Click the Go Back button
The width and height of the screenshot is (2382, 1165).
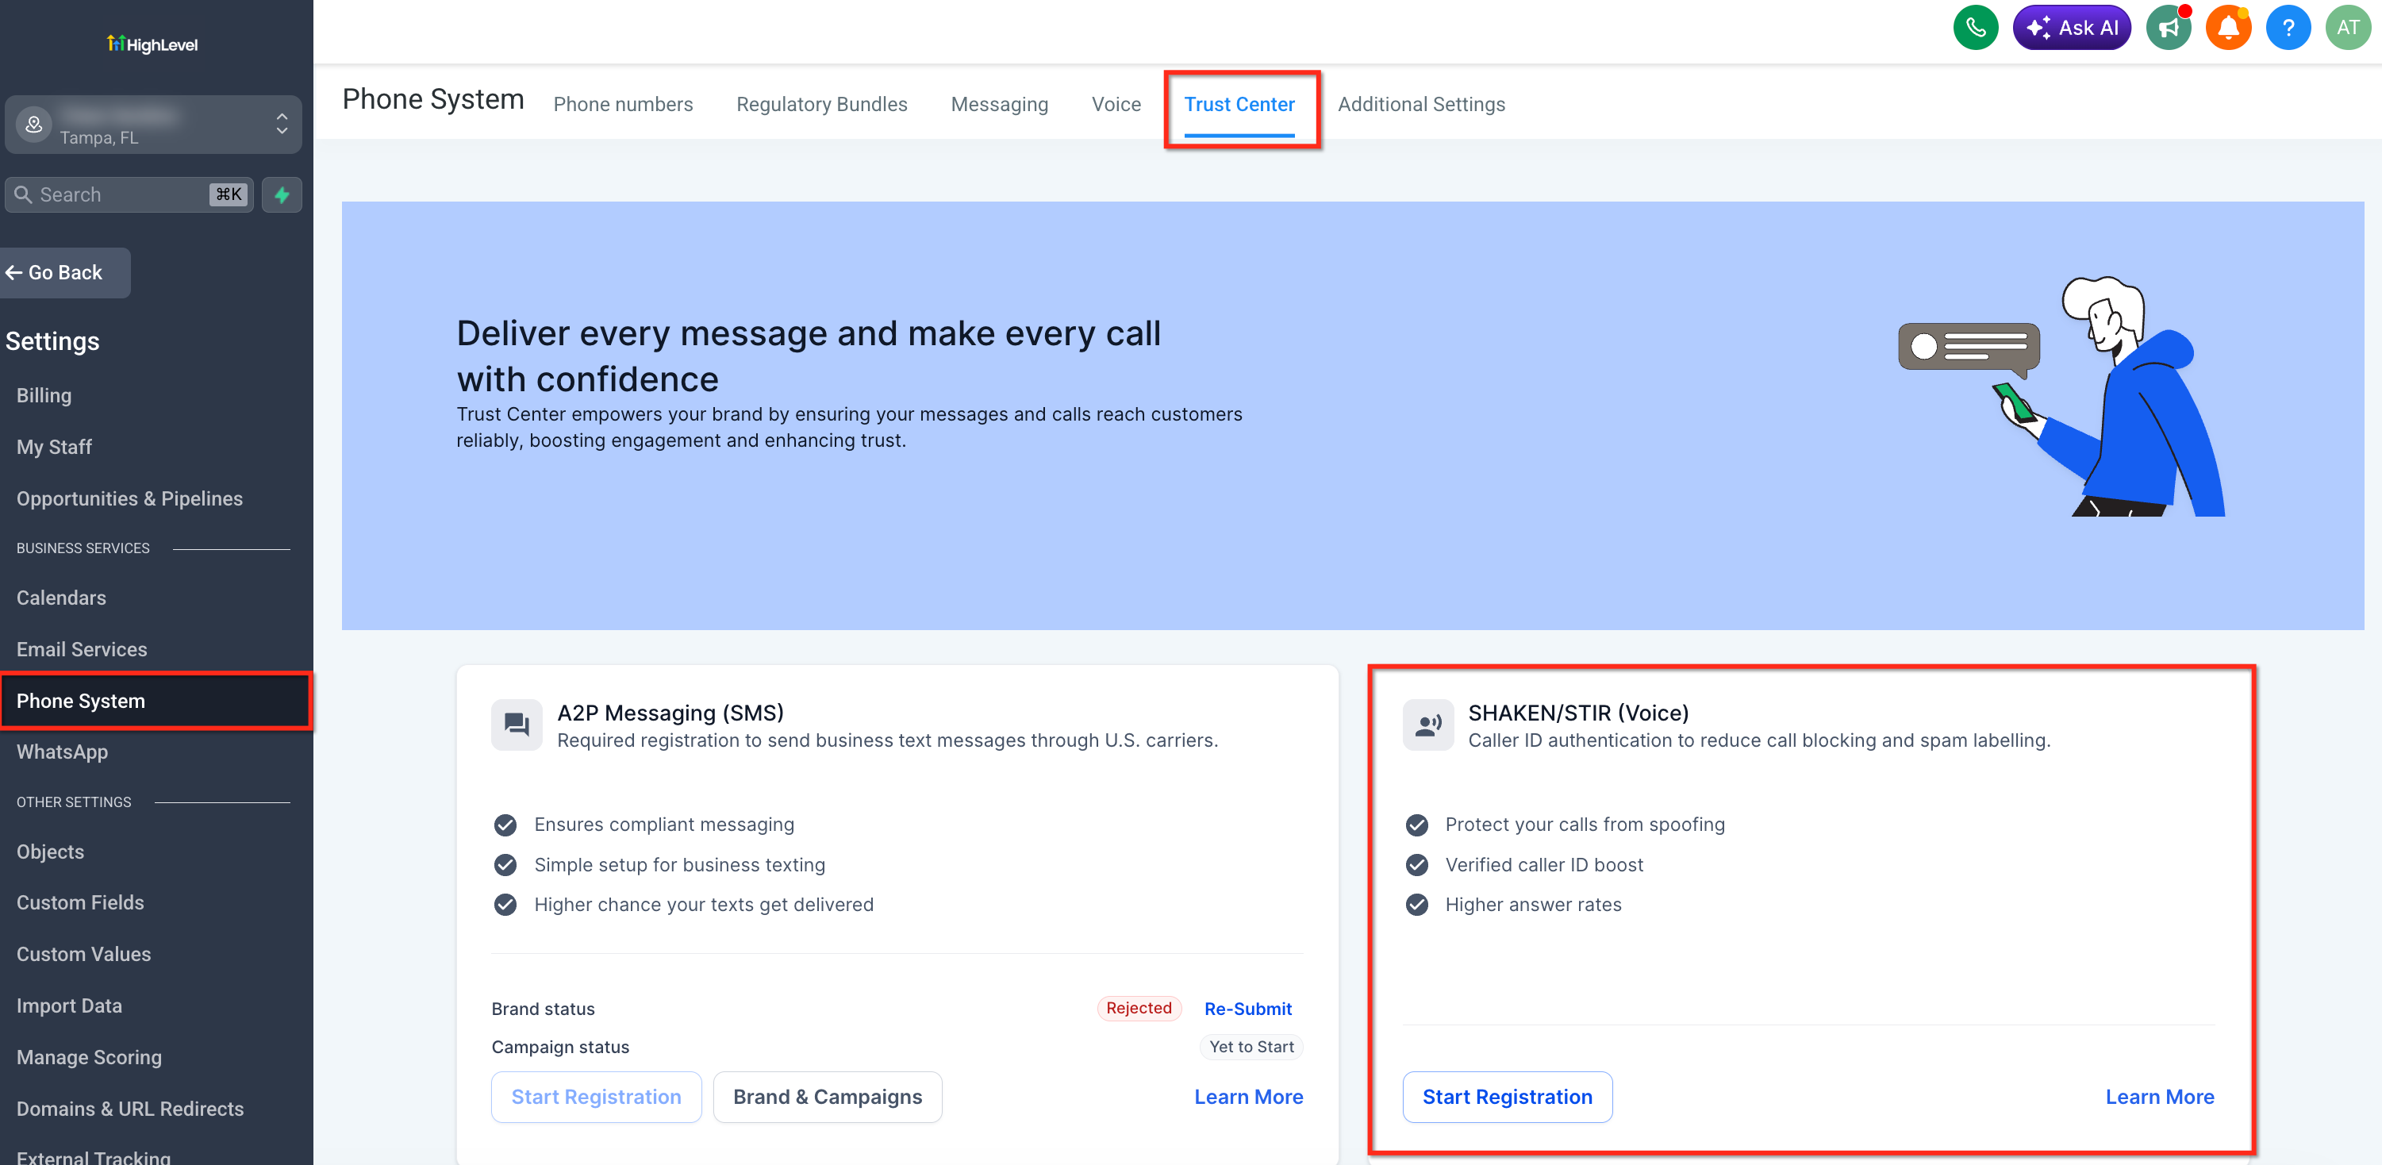tap(65, 273)
